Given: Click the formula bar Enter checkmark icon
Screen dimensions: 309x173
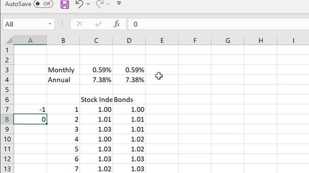Looking at the screenshot, I should click(98, 24).
